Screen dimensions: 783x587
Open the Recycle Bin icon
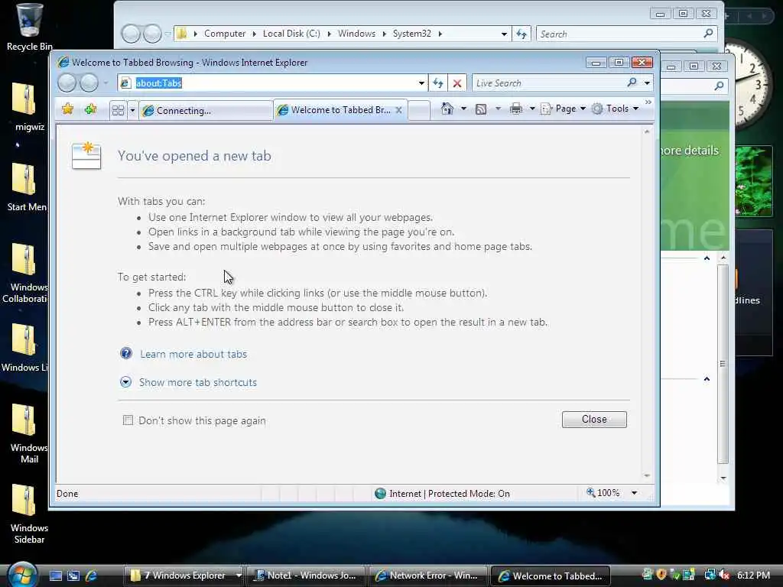tap(29, 28)
